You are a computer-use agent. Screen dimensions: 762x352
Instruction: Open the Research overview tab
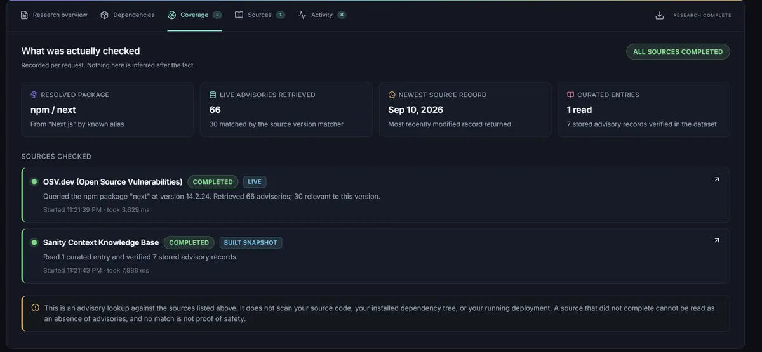pos(54,15)
